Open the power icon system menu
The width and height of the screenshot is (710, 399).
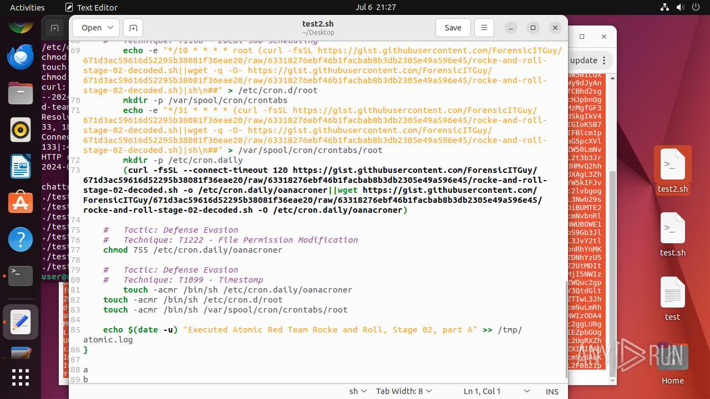[695, 7]
